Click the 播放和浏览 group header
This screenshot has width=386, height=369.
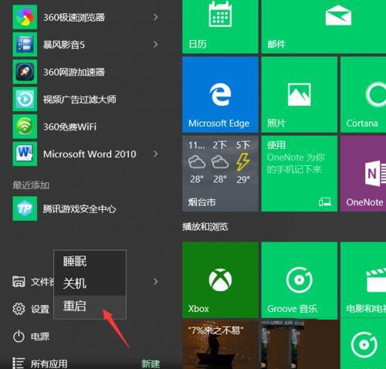(x=205, y=227)
